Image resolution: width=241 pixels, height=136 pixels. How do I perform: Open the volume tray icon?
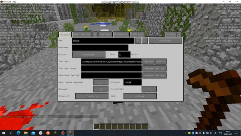click(211, 133)
